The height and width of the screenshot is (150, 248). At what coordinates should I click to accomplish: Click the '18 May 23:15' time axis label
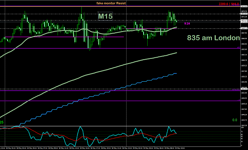point(127,148)
